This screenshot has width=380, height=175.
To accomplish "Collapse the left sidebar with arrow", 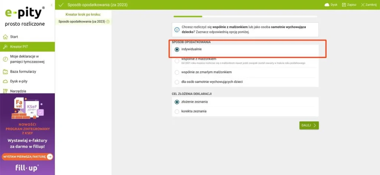I will (51, 5).
